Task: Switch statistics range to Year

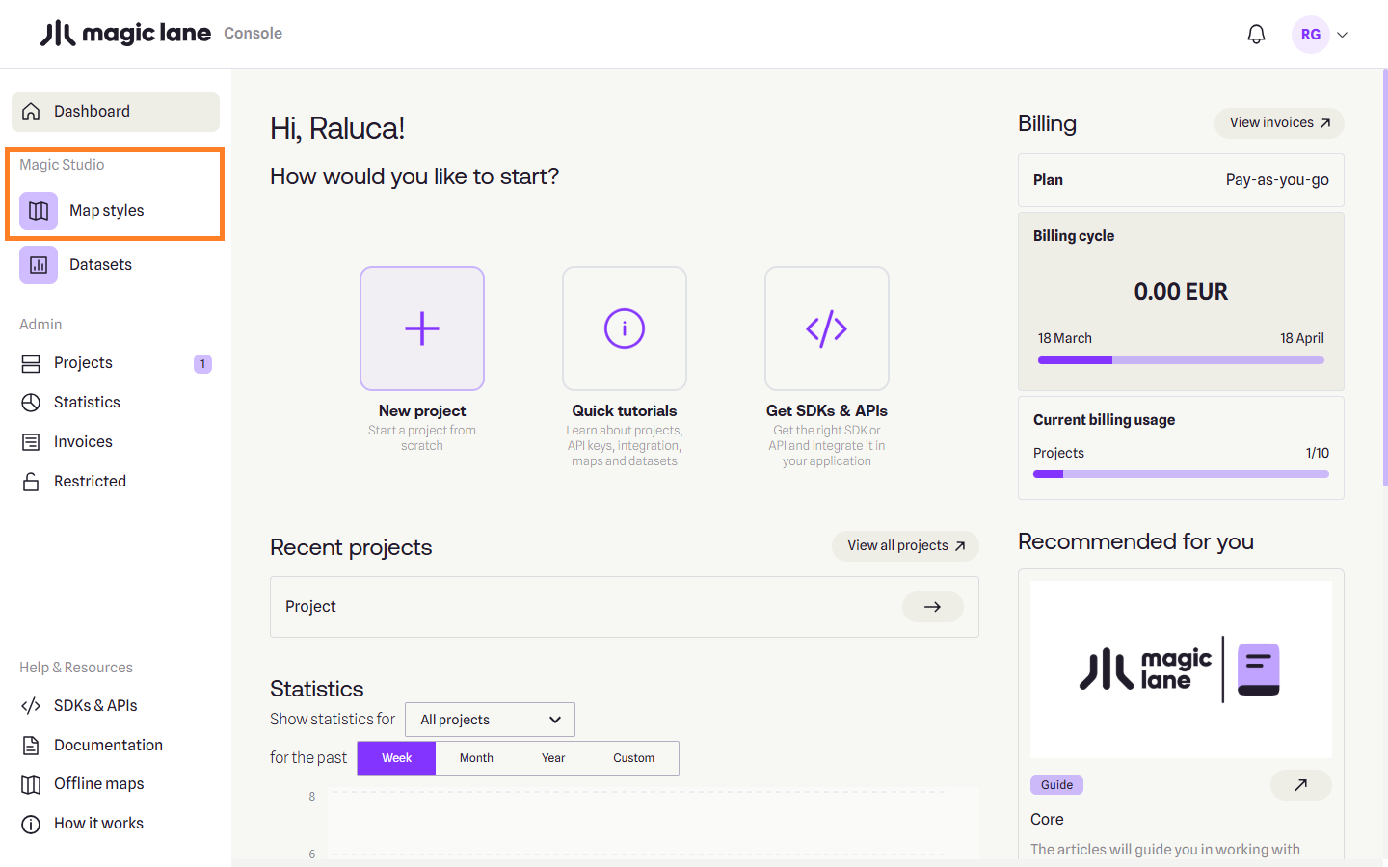Action: [553, 758]
